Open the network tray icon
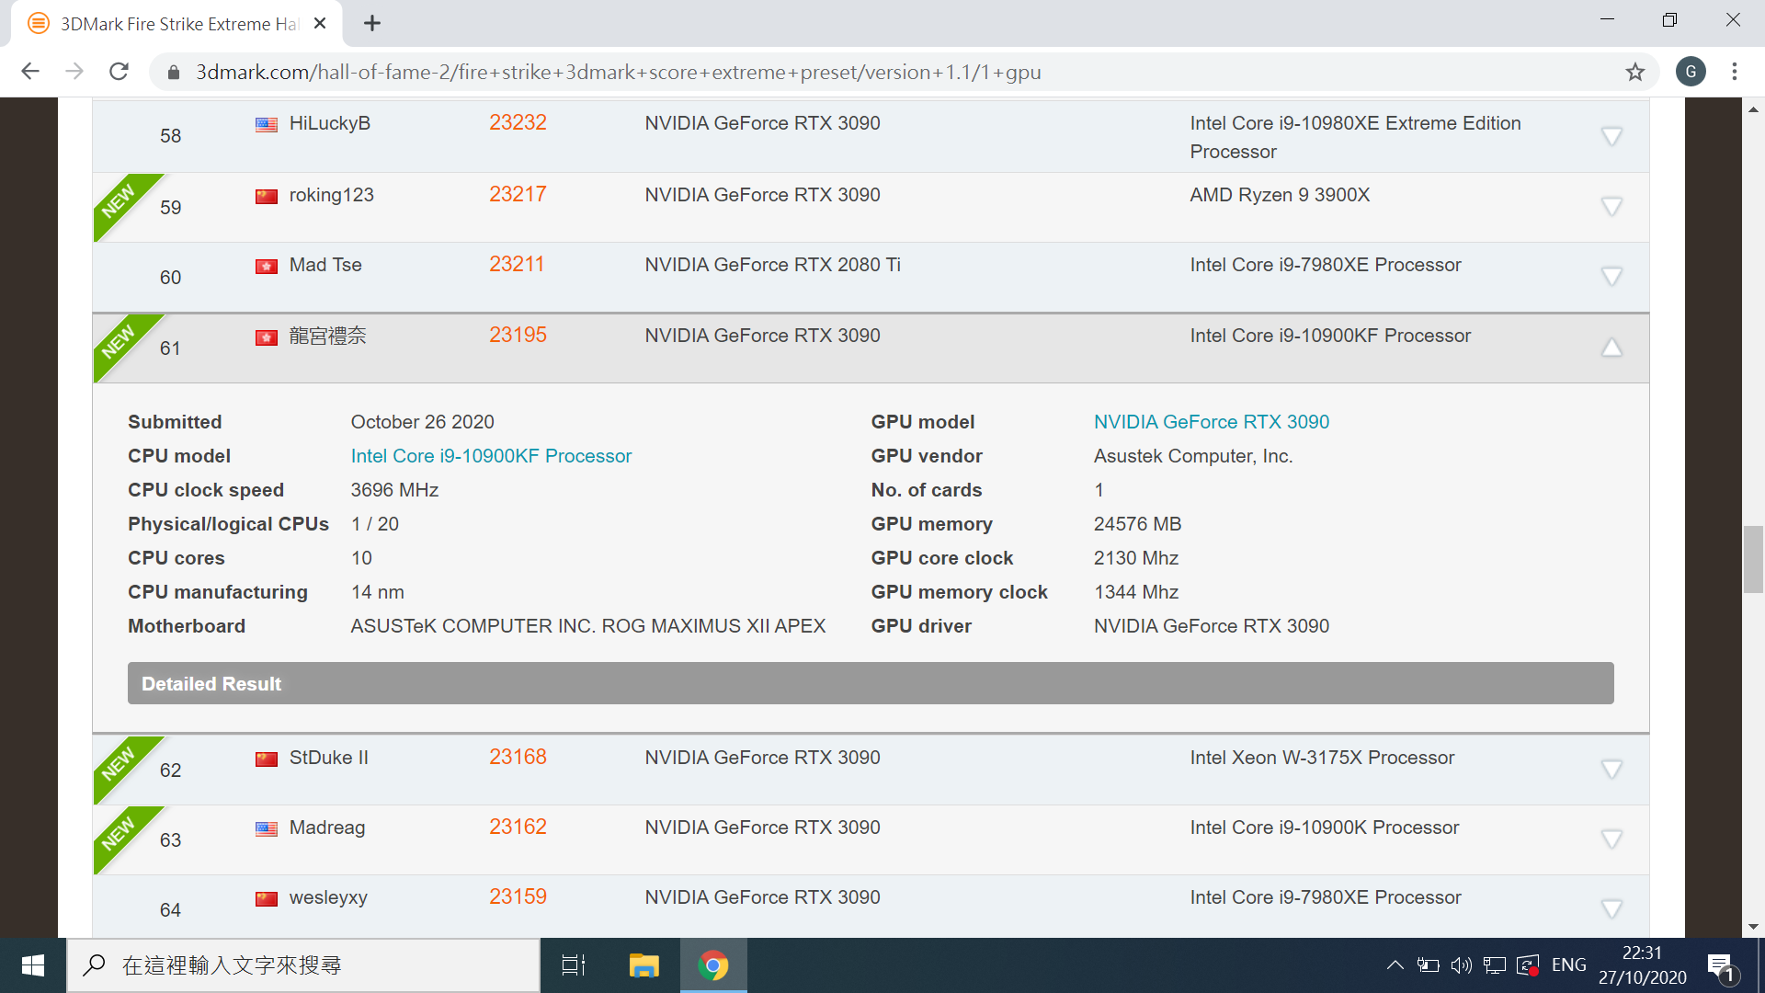The width and height of the screenshot is (1765, 993). [x=1495, y=965]
